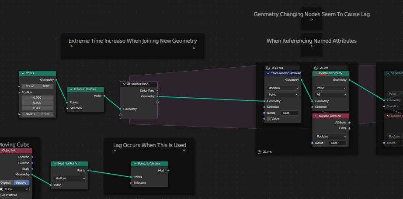Select the label Geometry Changing Nodes Seem To Cause Lag
Screen dimensions: 403x199
312,14
